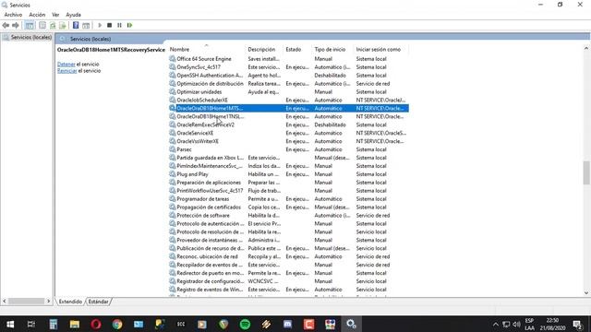Viewport: 591px width, 332px height.
Task: Open Spotify from the taskbar
Action: (245, 324)
